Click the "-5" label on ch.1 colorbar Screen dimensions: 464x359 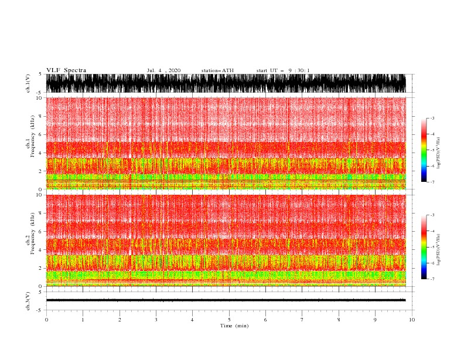click(x=432, y=150)
